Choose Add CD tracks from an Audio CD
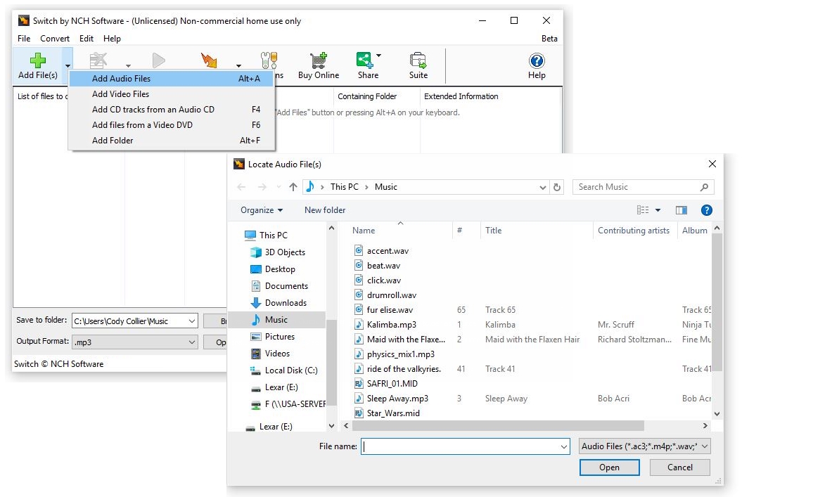832x497 pixels. [153, 110]
